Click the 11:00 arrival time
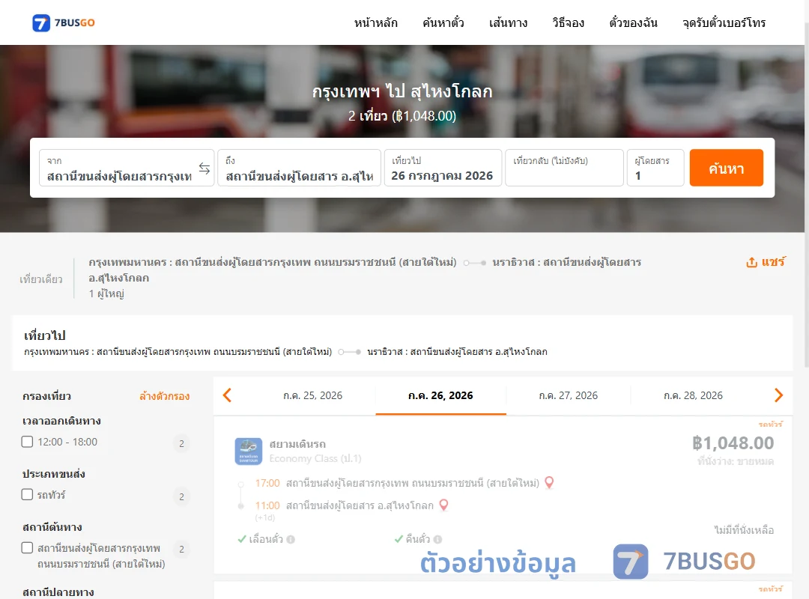 tap(267, 505)
